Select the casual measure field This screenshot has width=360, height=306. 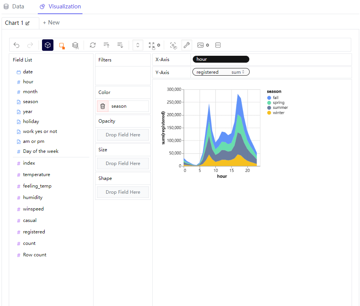click(x=30, y=220)
